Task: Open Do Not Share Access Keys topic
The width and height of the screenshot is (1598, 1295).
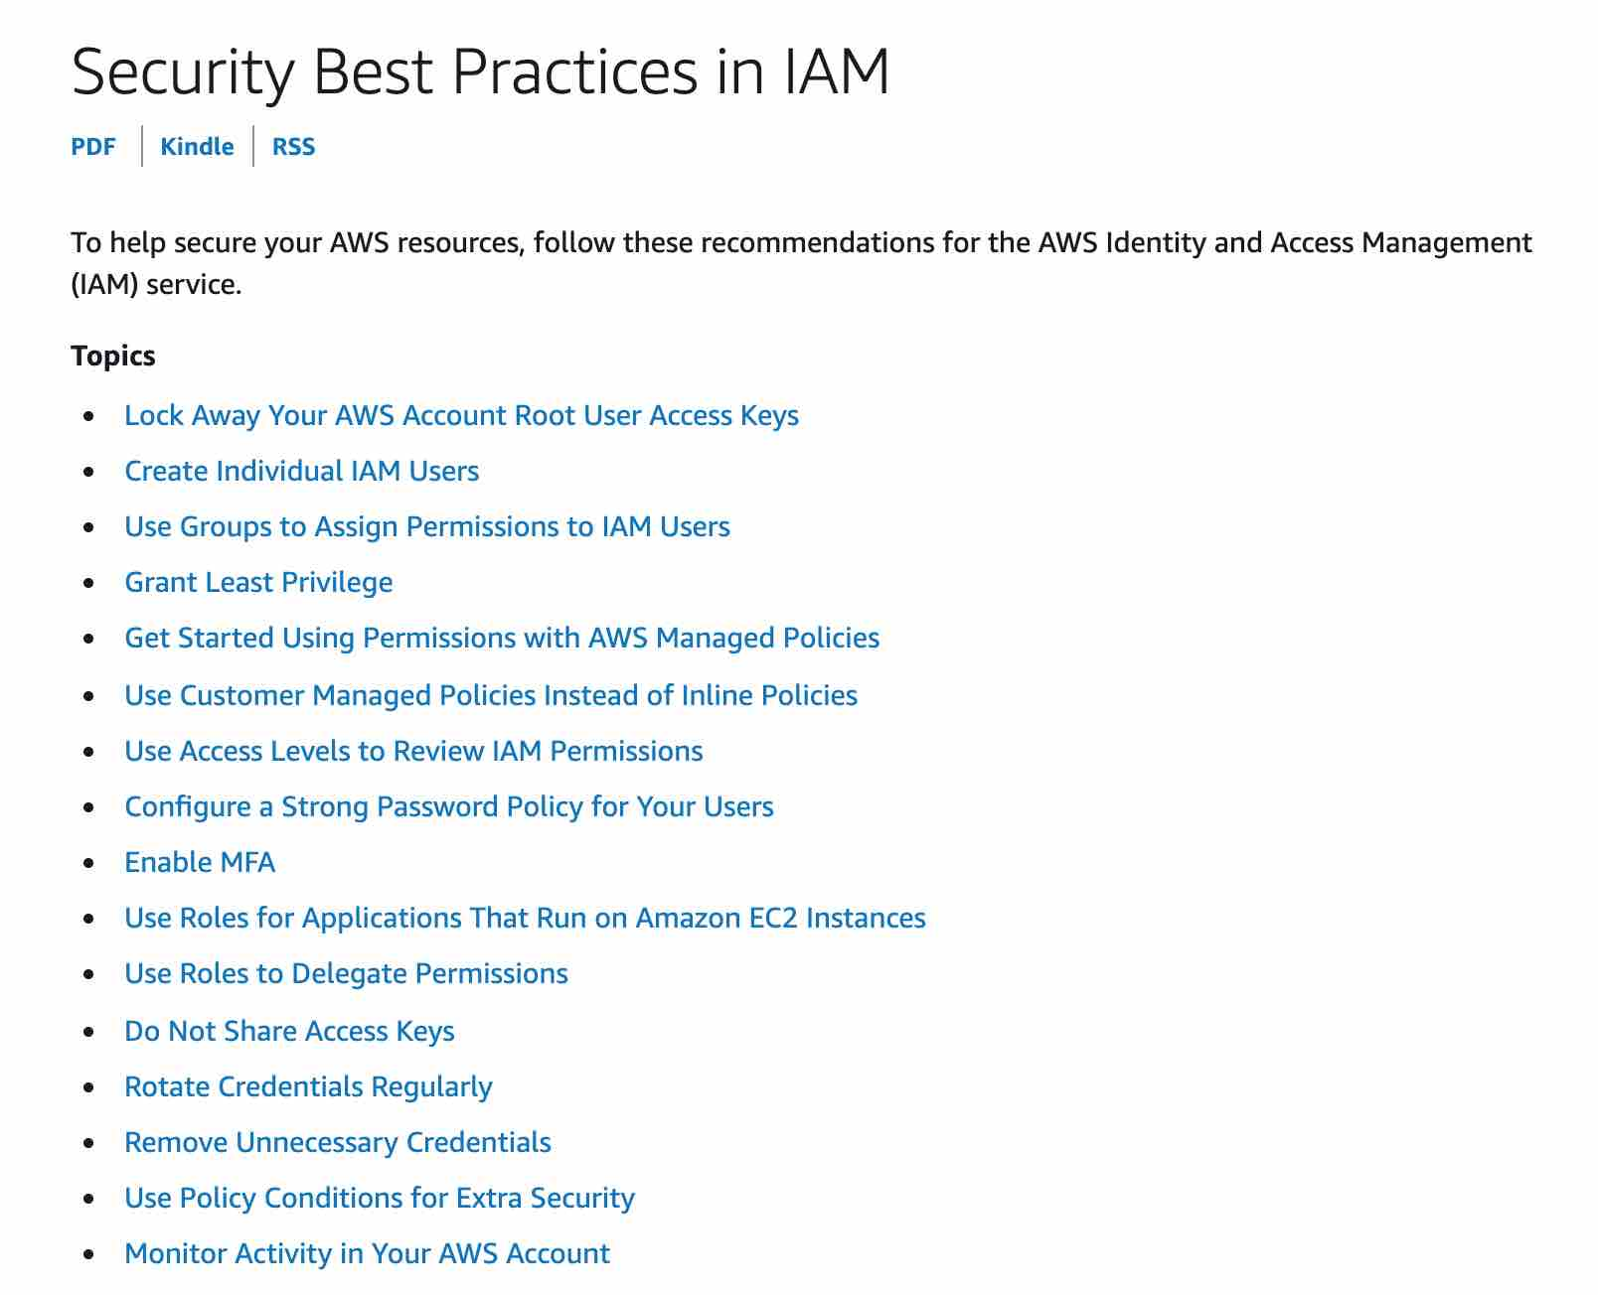Action: tap(289, 1031)
